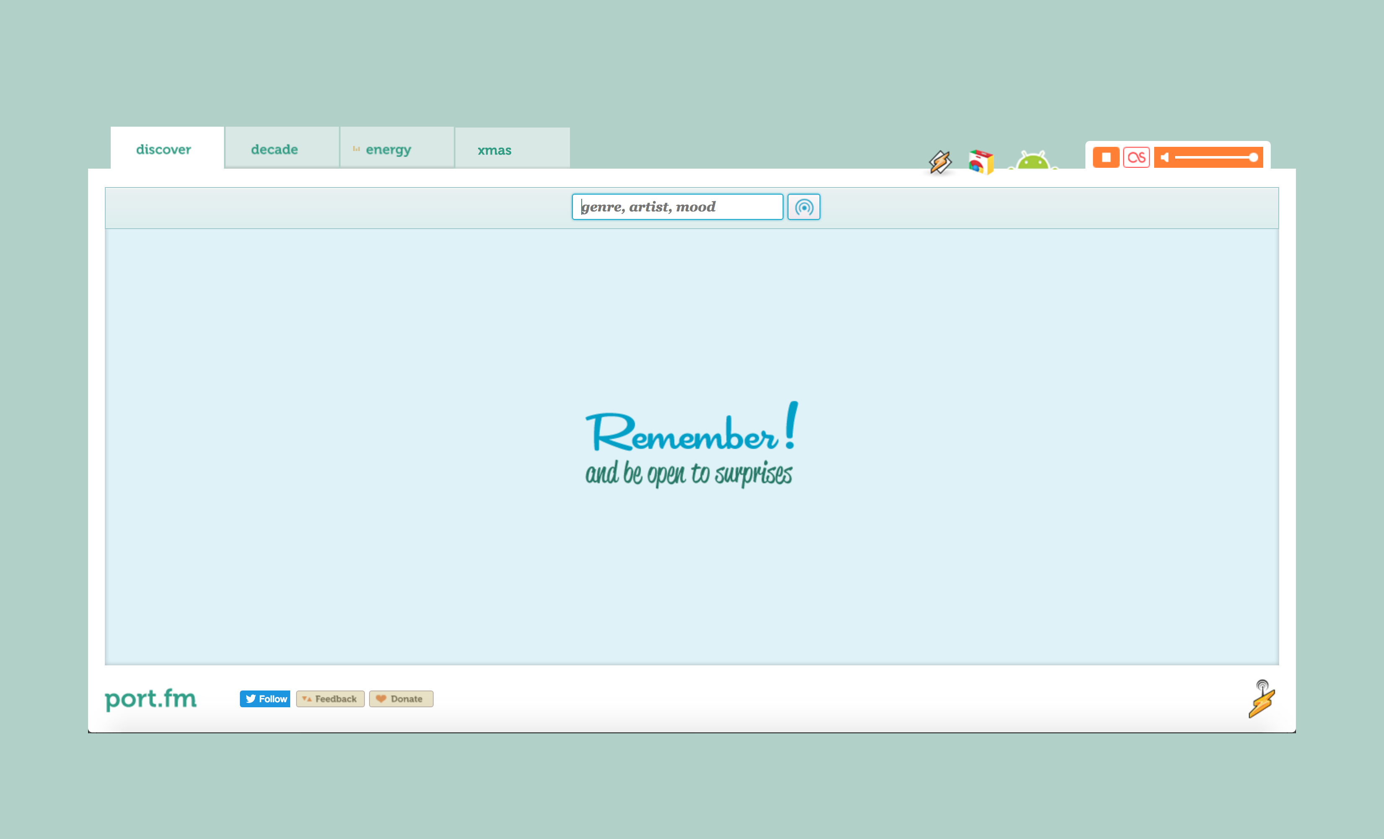Click the Donate button

tap(401, 699)
